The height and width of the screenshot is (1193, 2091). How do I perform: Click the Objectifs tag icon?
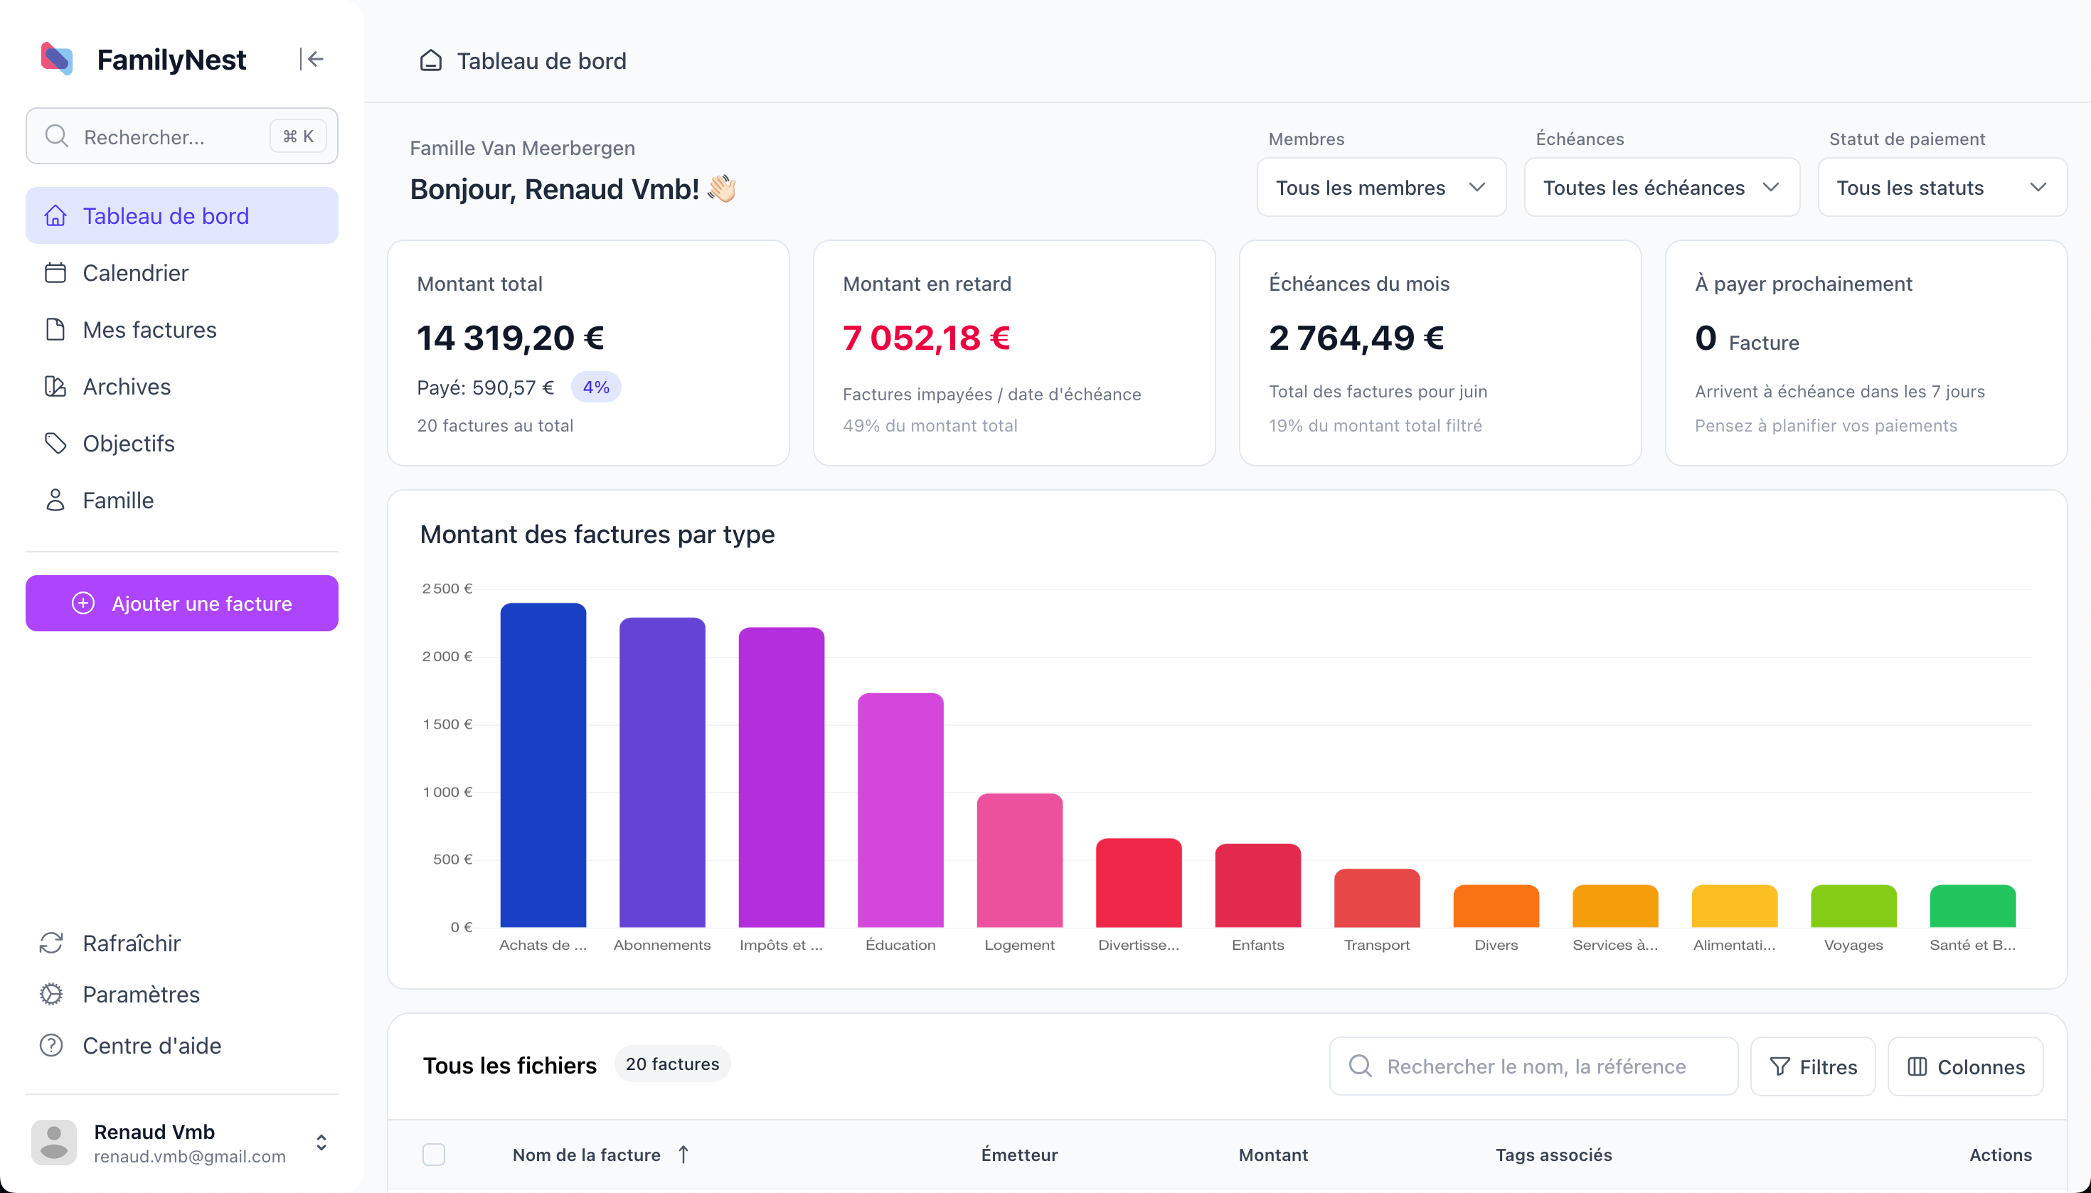55,443
